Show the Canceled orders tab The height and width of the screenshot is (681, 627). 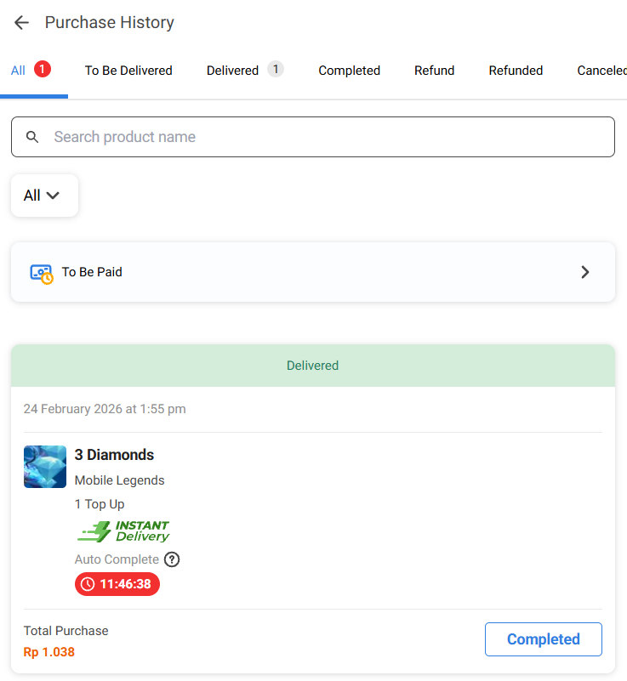pyautogui.click(x=601, y=71)
